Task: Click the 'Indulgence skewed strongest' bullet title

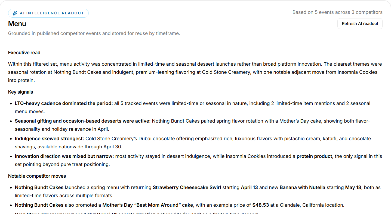Action: [50, 139]
